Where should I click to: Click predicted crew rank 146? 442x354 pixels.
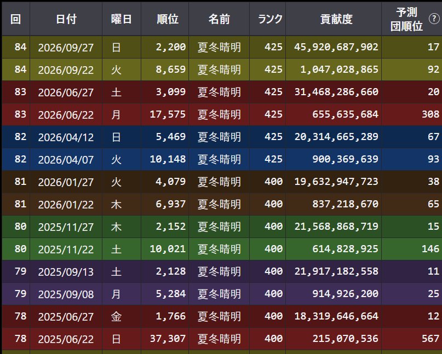click(x=430, y=248)
